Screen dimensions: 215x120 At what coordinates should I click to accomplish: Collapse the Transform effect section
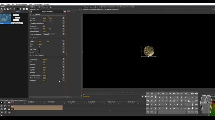(31, 14)
